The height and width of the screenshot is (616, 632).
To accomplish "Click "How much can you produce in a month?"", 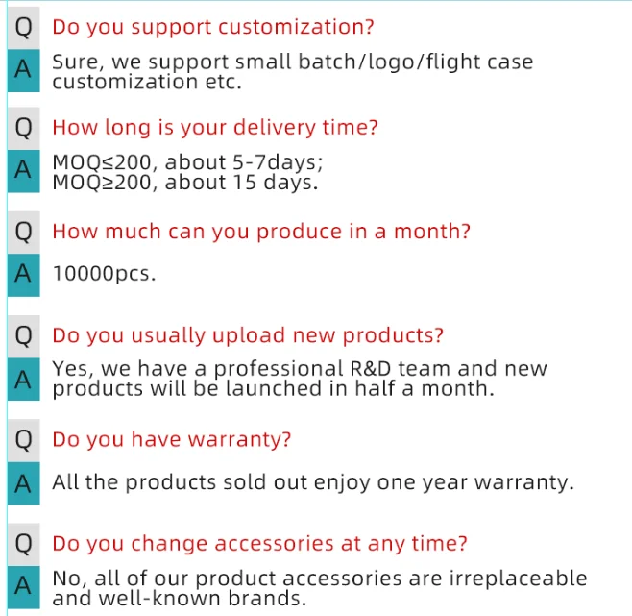I will [261, 232].
